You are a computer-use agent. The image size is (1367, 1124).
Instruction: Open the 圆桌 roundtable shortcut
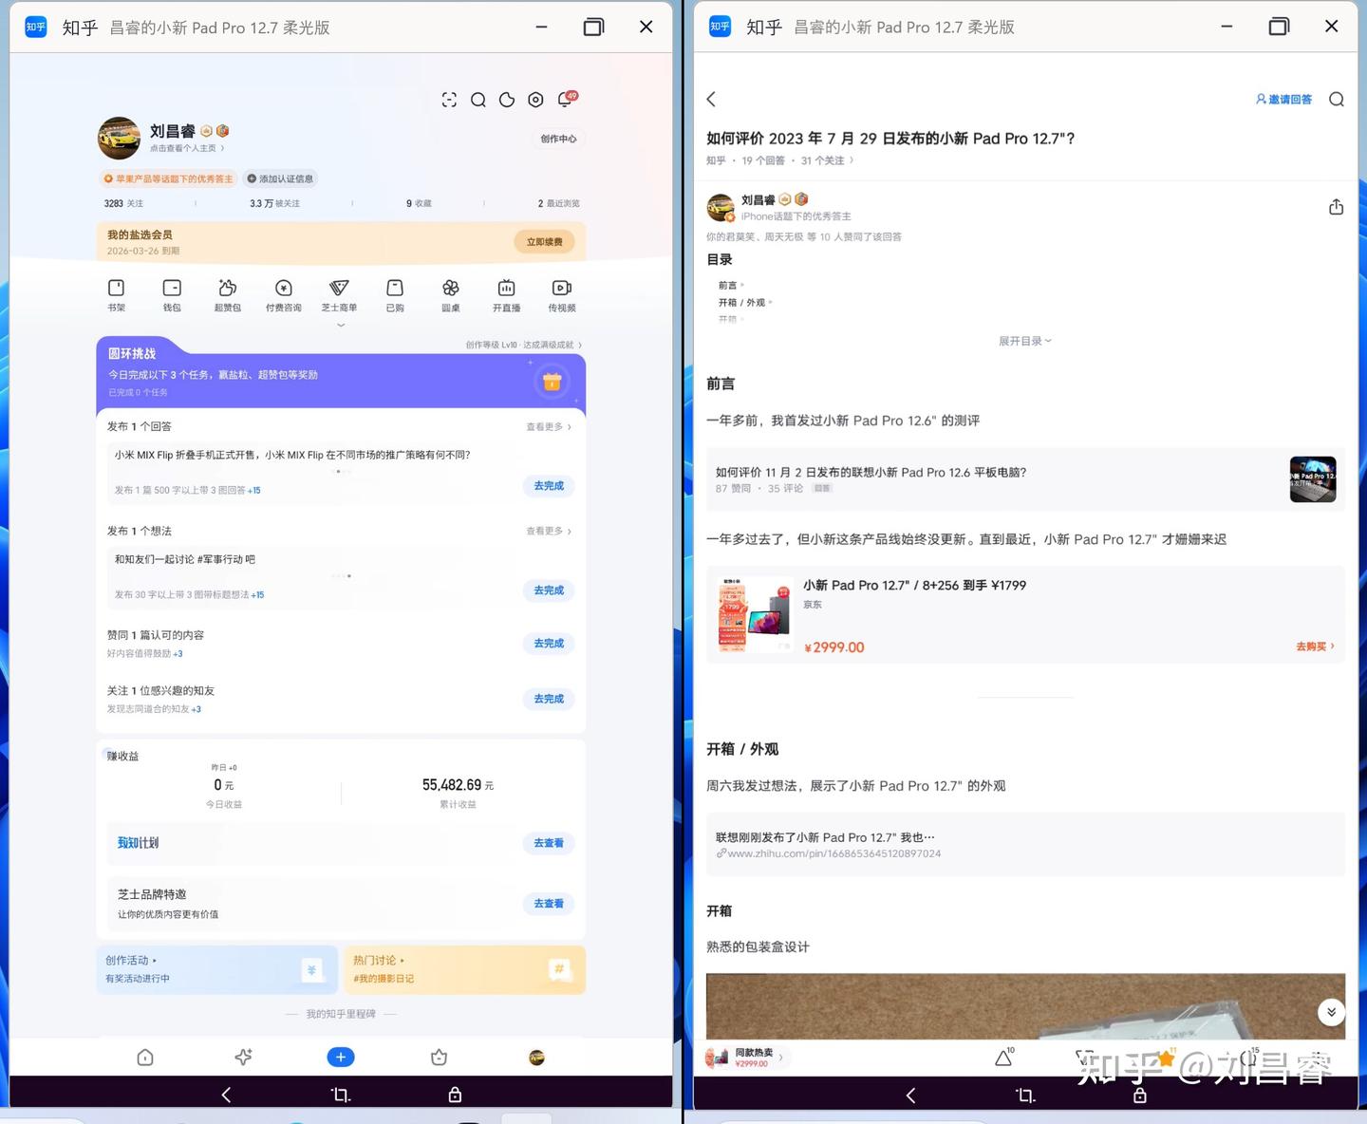point(451,295)
